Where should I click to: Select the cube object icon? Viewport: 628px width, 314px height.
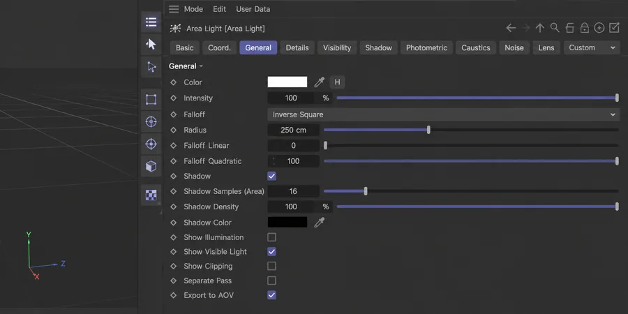(x=151, y=166)
